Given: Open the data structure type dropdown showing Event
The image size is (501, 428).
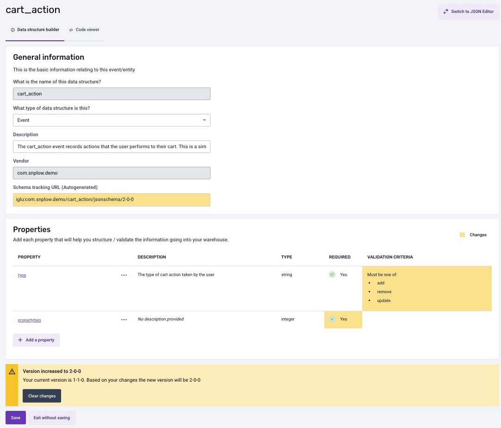Looking at the screenshot, I should click(x=111, y=120).
